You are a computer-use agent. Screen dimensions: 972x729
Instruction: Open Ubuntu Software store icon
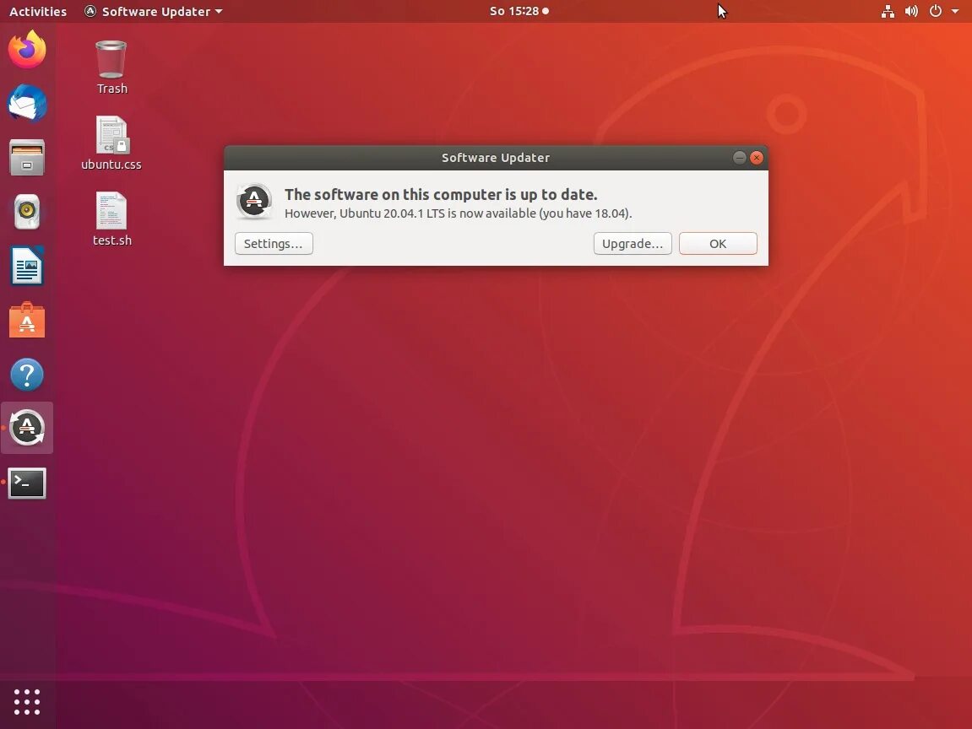27,321
